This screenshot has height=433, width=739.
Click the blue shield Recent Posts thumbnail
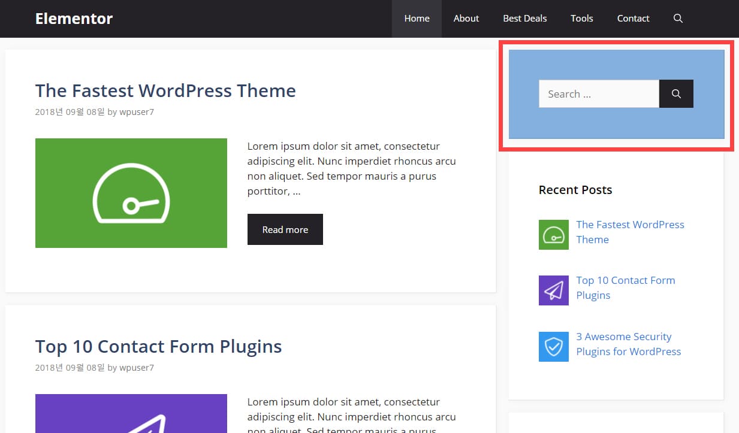pos(554,347)
